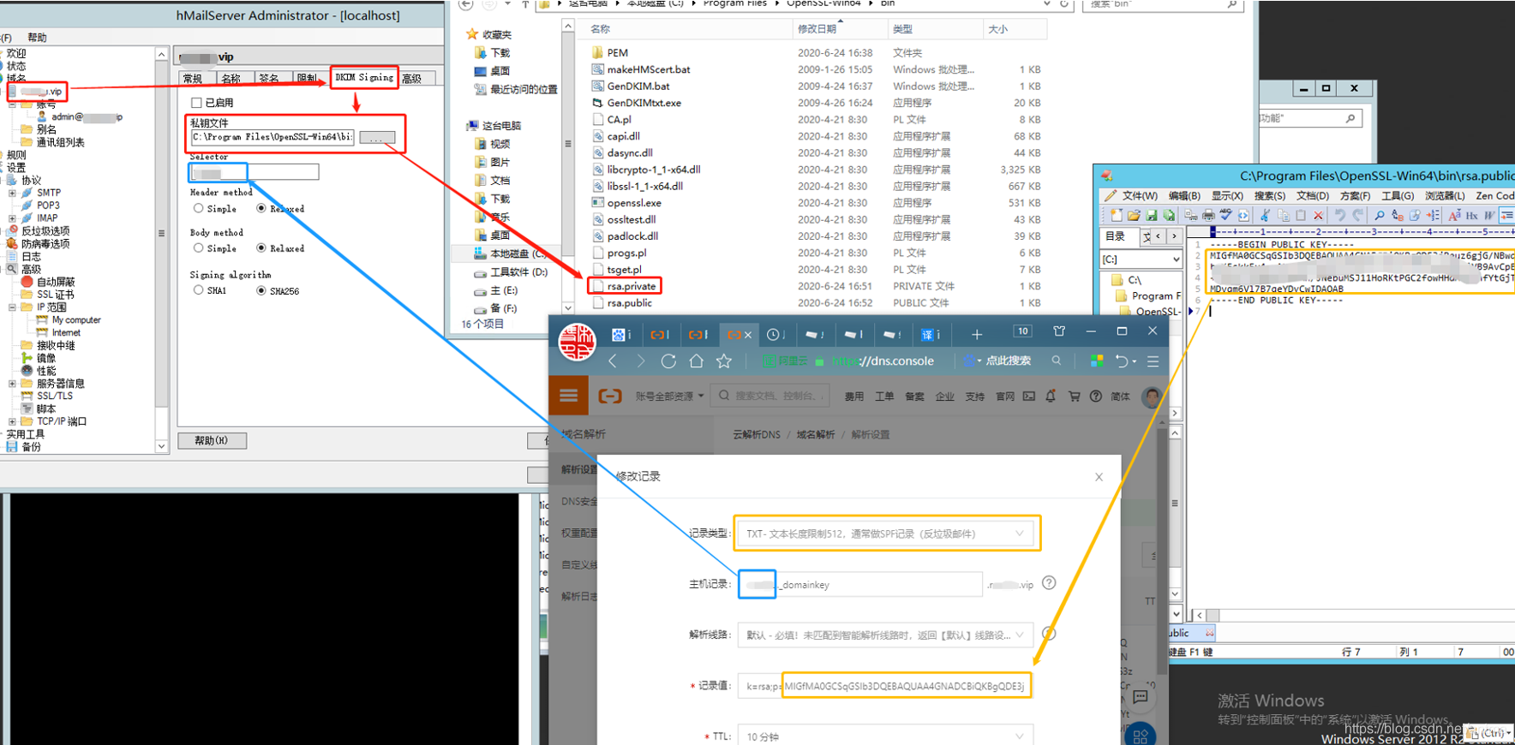
Task: Click the find magnifier icon in editor toolbar
Action: coord(1380,216)
